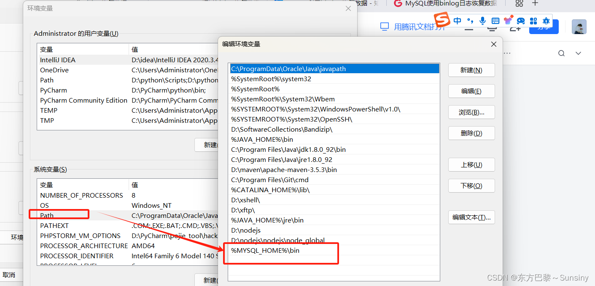Open the Sogou skin shirt icon
This screenshot has height=286, width=595.
(x=508, y=21)
